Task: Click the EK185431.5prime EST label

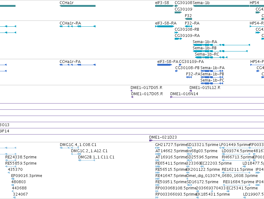Action: click(x=213, y=194)
